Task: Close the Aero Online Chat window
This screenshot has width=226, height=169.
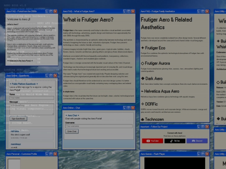Action: (133, 108)
